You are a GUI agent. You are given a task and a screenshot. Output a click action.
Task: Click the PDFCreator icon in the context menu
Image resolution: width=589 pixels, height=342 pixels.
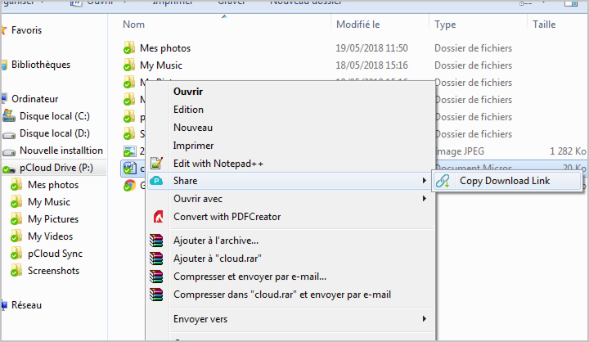pyautogui.click(x=159, y=217)
